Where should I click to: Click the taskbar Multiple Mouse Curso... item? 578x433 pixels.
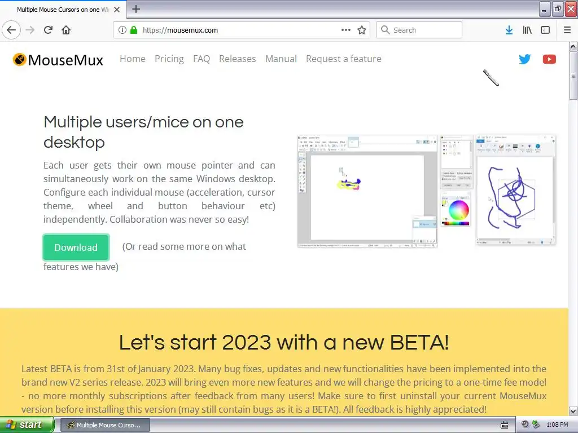tap(105, 425)
